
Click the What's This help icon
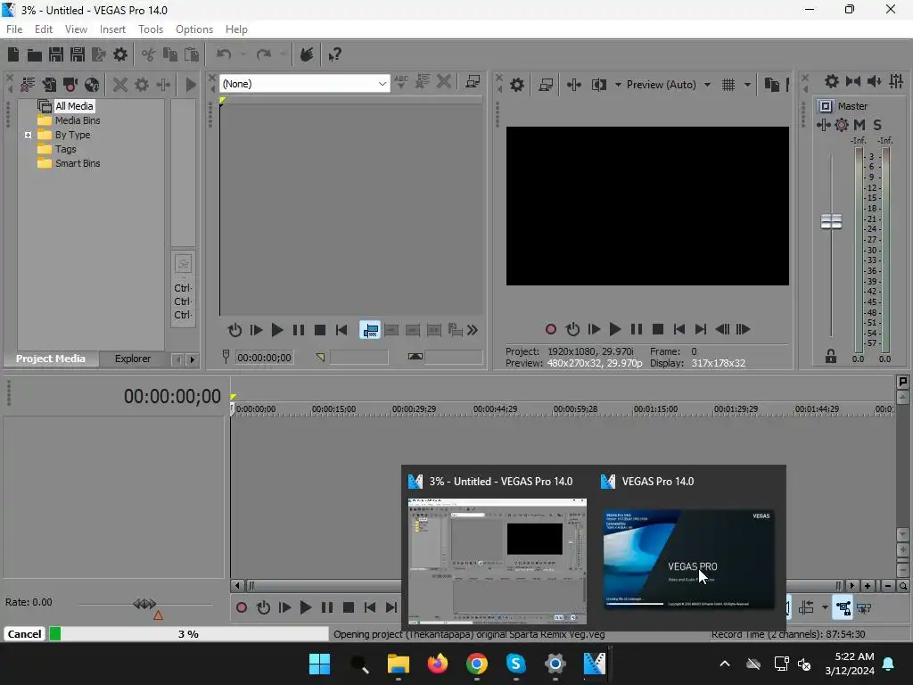pyautogui.click(x=334, y=54)
